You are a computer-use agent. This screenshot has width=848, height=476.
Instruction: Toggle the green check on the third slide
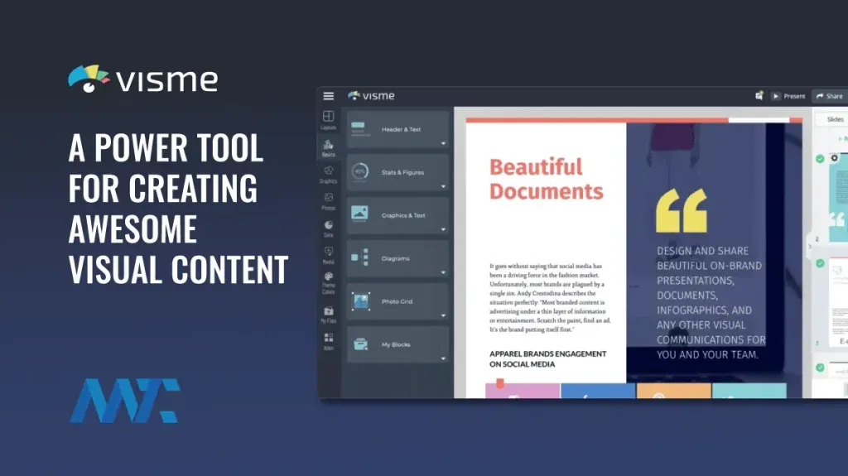[x=820, y=368]
